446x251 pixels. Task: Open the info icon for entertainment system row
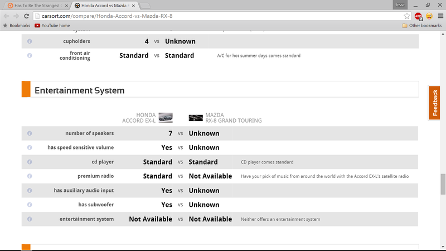(30, 219)
